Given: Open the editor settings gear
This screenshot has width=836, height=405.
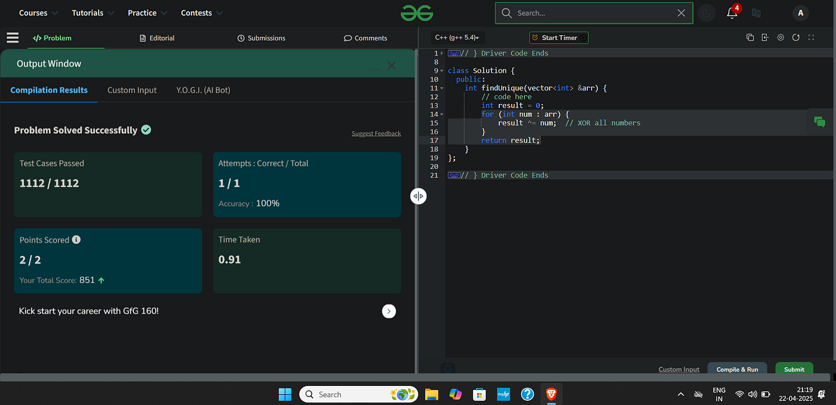Looking at the screenshot, I should pos(780,38).
